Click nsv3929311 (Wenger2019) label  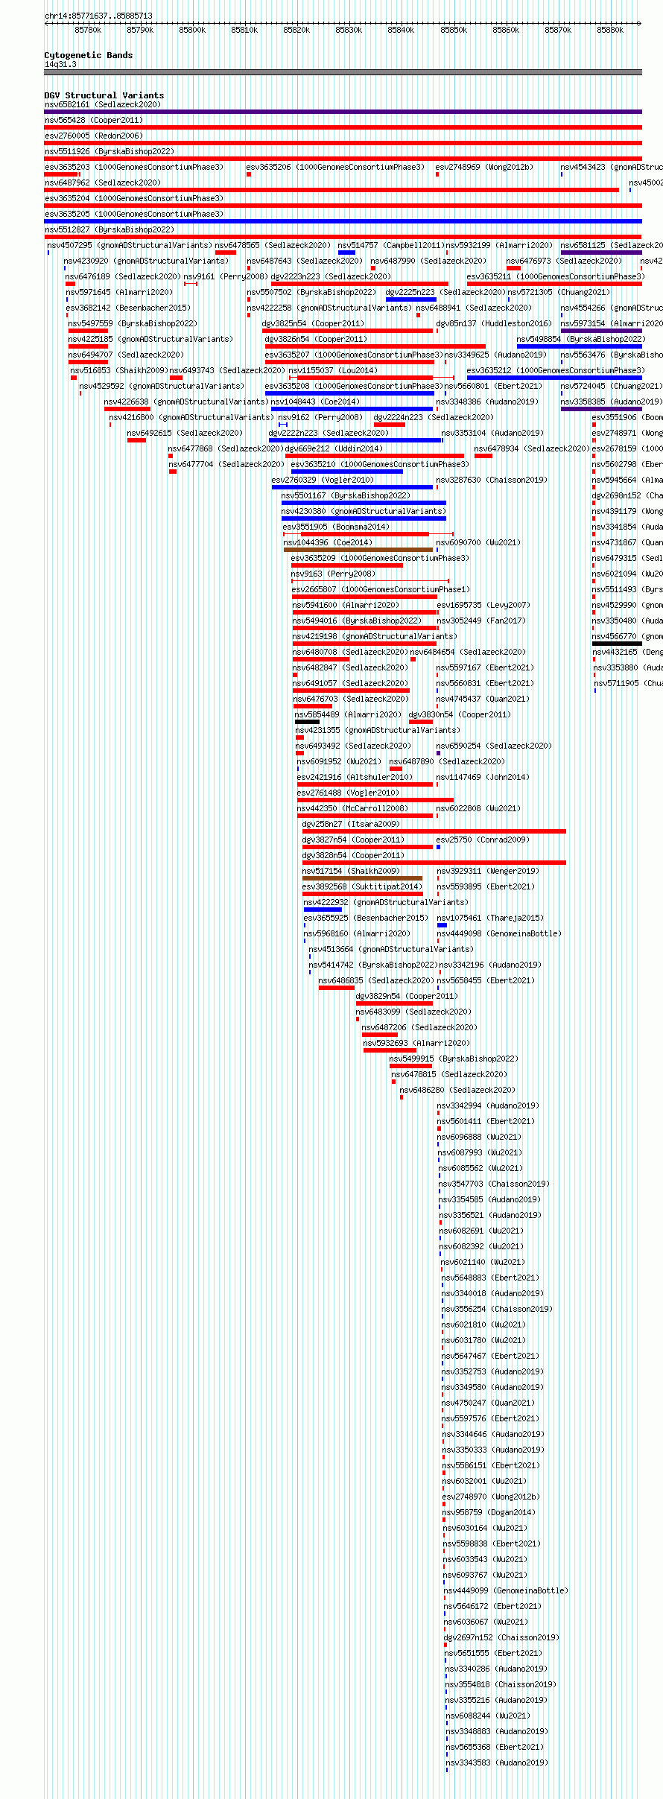[488, 871]
